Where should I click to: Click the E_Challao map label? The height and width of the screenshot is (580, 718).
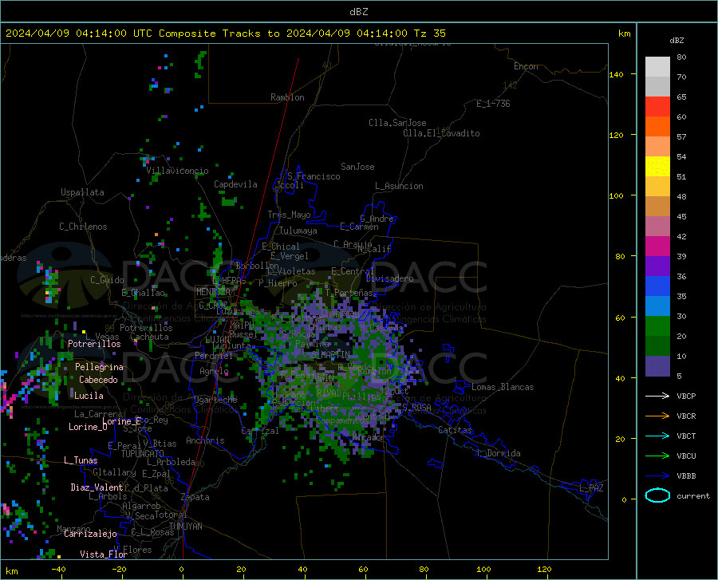tap(143, 293)
